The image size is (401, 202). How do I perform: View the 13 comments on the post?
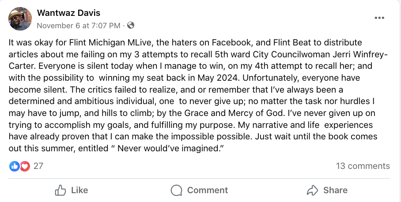[363, 166]
